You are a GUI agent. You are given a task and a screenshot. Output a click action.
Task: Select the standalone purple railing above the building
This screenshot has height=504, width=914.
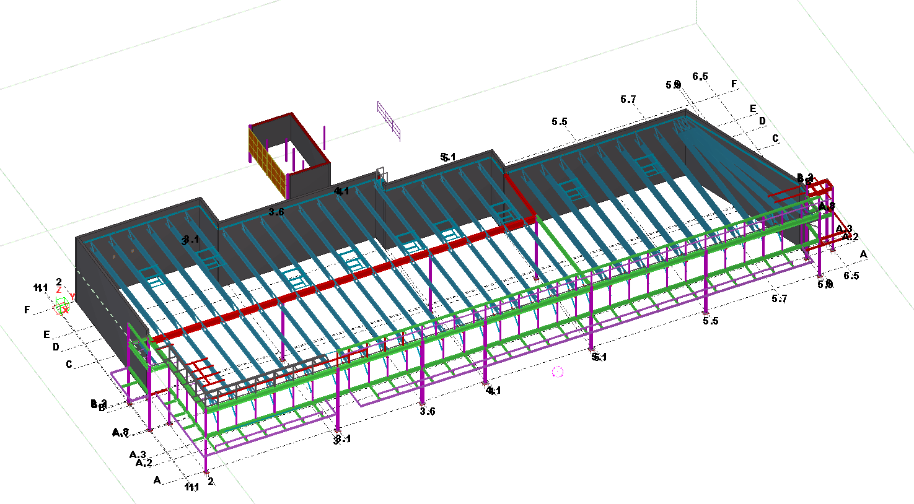(389, 120)
